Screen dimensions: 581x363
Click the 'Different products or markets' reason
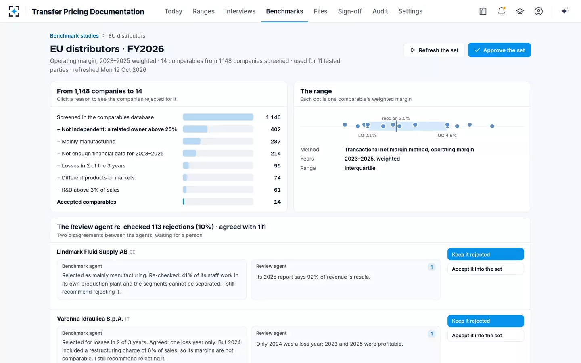coord(169,178)
